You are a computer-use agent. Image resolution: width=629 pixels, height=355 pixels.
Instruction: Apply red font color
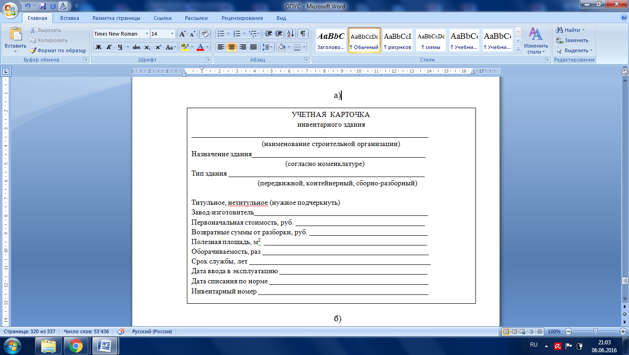point(200,47)
